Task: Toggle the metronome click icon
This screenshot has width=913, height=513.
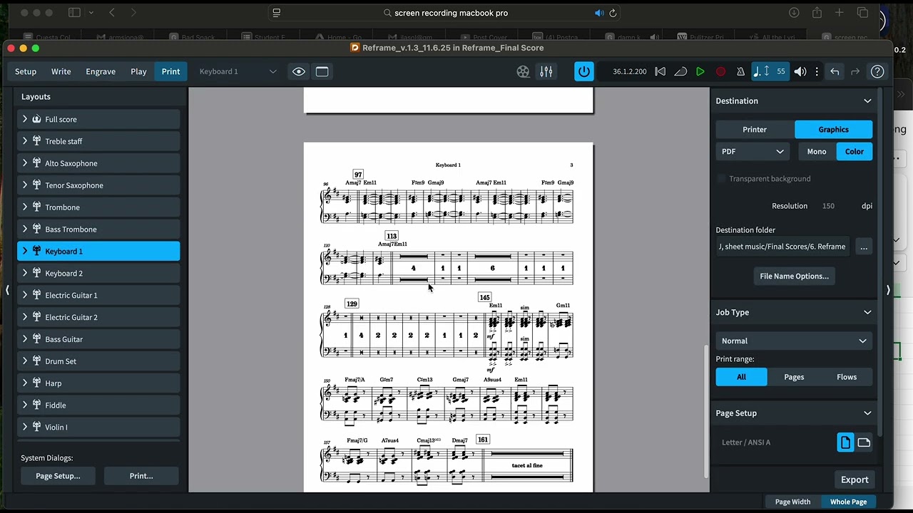Action: 740,71
